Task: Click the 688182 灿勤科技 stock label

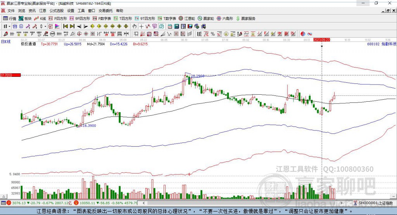Action: tap(381, 44)
